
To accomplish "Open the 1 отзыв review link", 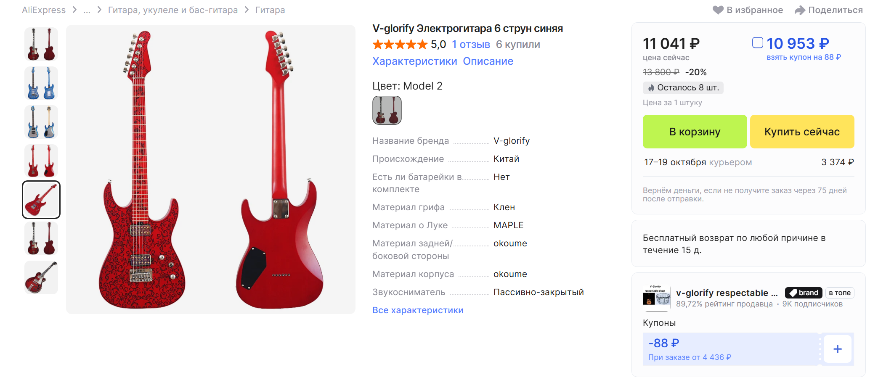I will (471, 45).
